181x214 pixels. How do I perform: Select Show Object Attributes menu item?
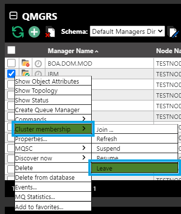point(53,81)
